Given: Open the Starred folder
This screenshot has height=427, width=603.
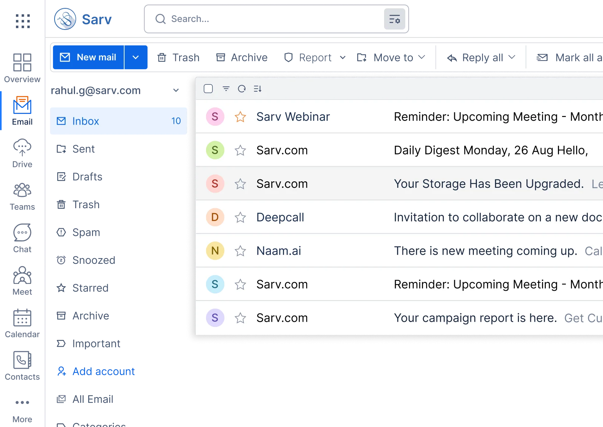Looking at the screenshot, I should (119, 288).
